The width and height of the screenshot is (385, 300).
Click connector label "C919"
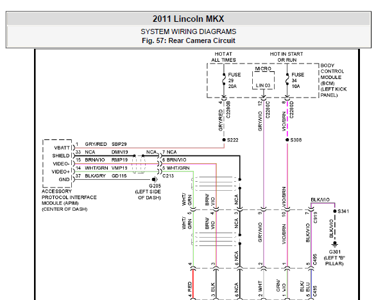click(x=316, y=218)
